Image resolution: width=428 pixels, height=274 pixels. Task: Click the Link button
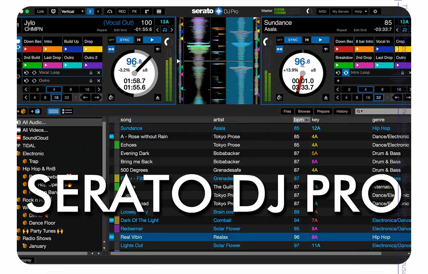[41, 11]
